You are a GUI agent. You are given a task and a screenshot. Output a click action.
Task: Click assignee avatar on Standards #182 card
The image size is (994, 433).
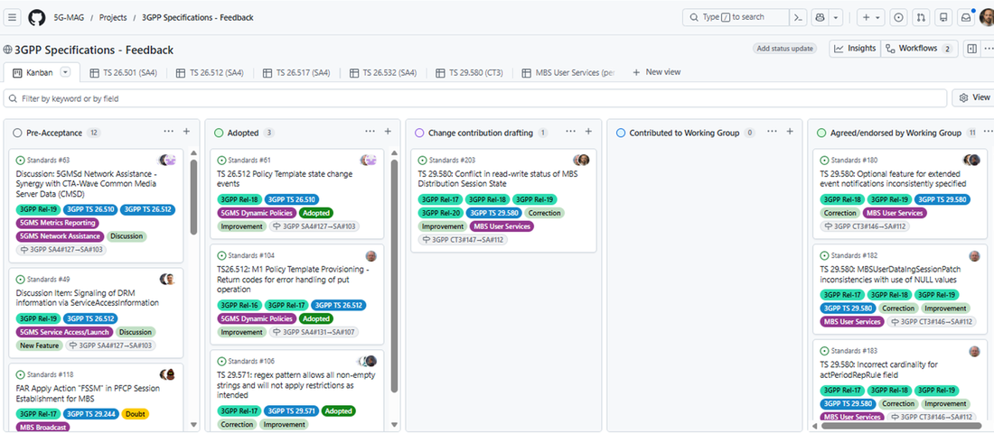pyautogui.click(x=975, y=256)
